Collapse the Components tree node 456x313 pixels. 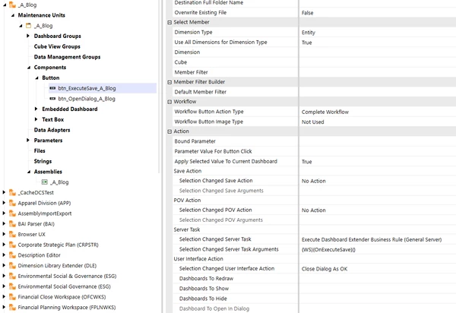pyautogui.click(x=29, y=68)
